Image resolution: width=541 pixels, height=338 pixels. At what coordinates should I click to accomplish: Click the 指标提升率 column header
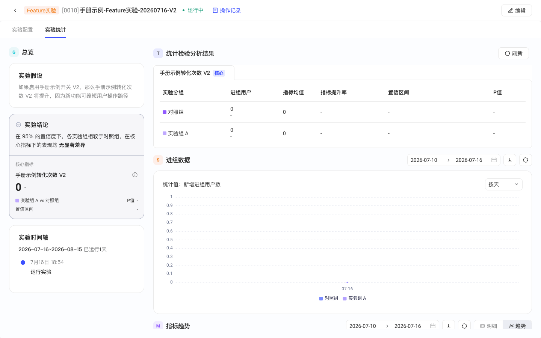[x=334, y=92]
